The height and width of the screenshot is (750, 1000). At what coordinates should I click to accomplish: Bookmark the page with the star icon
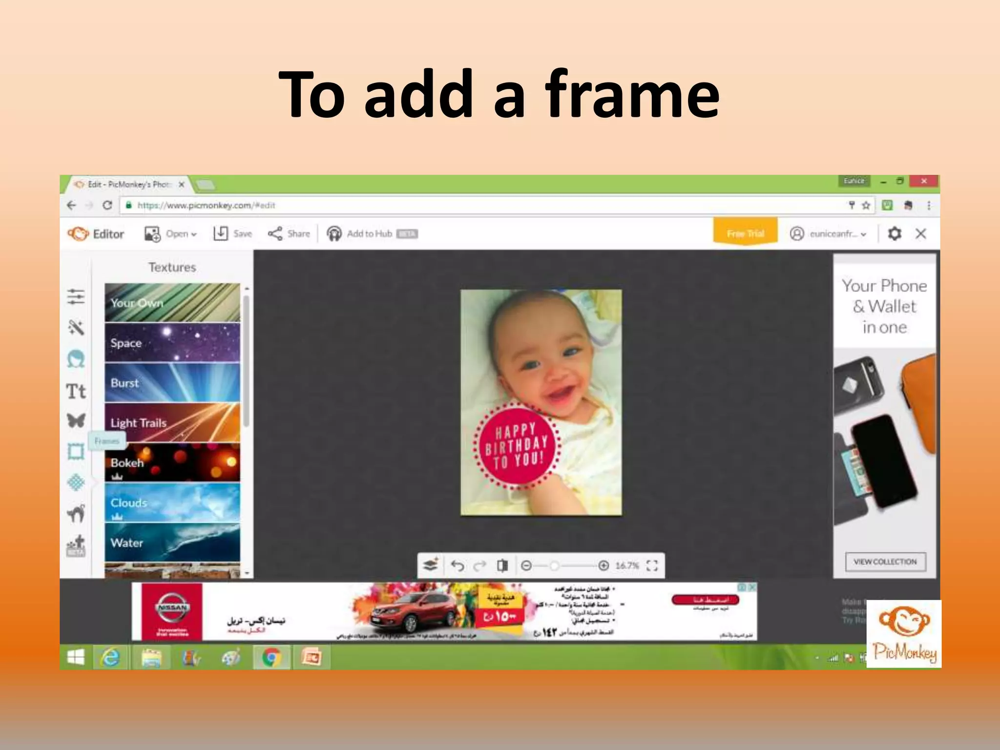click(866, 206)
